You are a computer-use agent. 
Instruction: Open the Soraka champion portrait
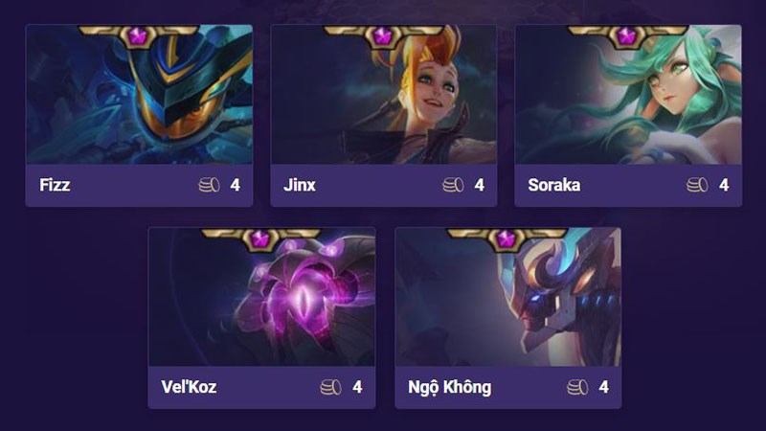628,94
